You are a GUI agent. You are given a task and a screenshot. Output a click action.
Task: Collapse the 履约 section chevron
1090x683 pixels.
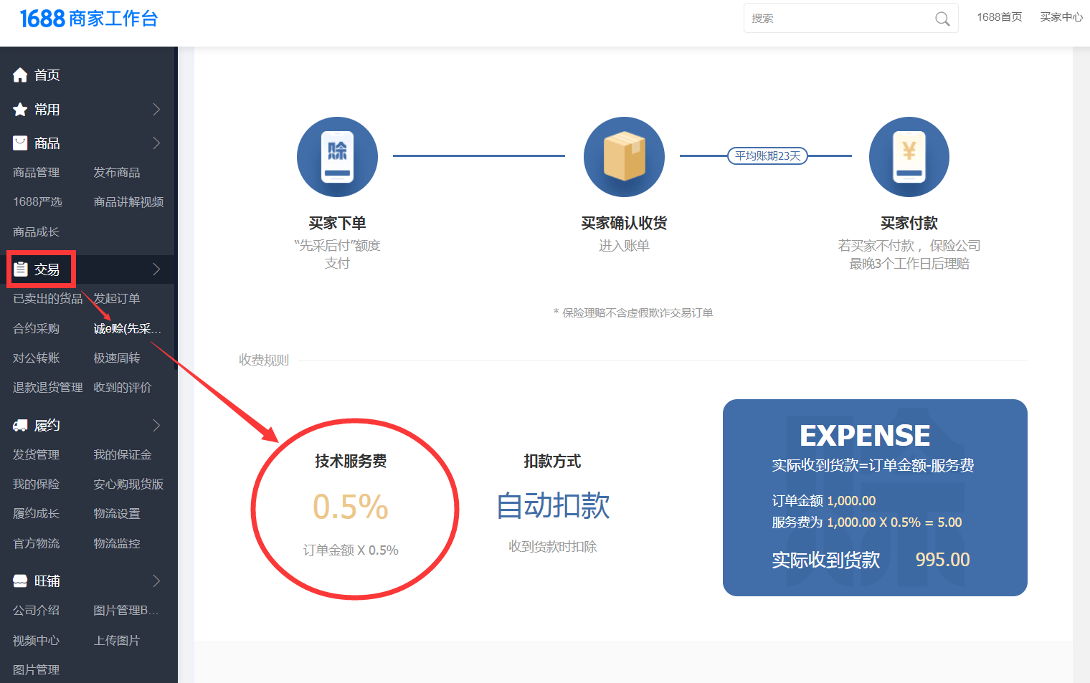[156, 426]
